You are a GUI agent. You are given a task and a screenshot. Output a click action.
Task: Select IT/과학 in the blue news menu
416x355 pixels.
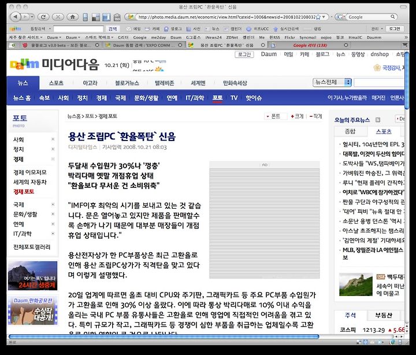tap(195, 98)
